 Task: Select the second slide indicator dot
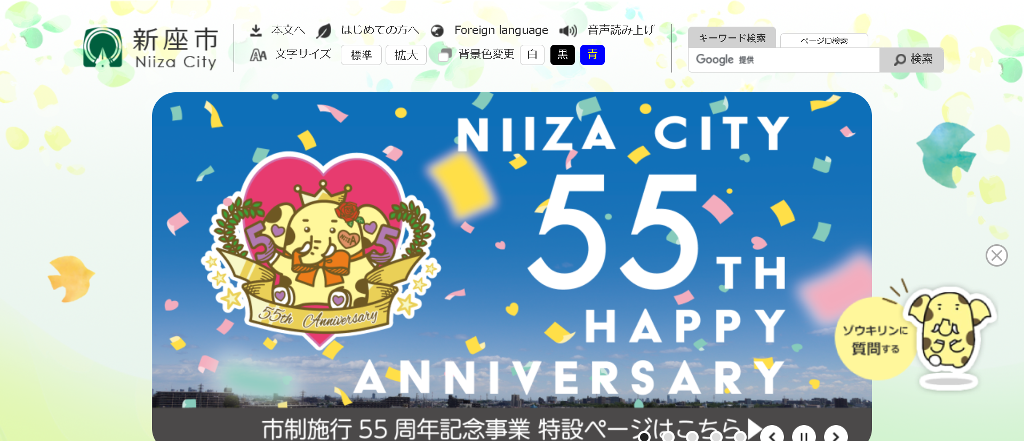pyautogui.click(x=668, y=437)
